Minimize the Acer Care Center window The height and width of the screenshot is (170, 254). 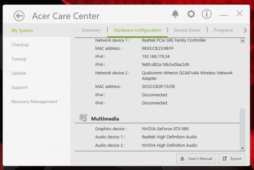pyautogui.click(x=223, y=15)
